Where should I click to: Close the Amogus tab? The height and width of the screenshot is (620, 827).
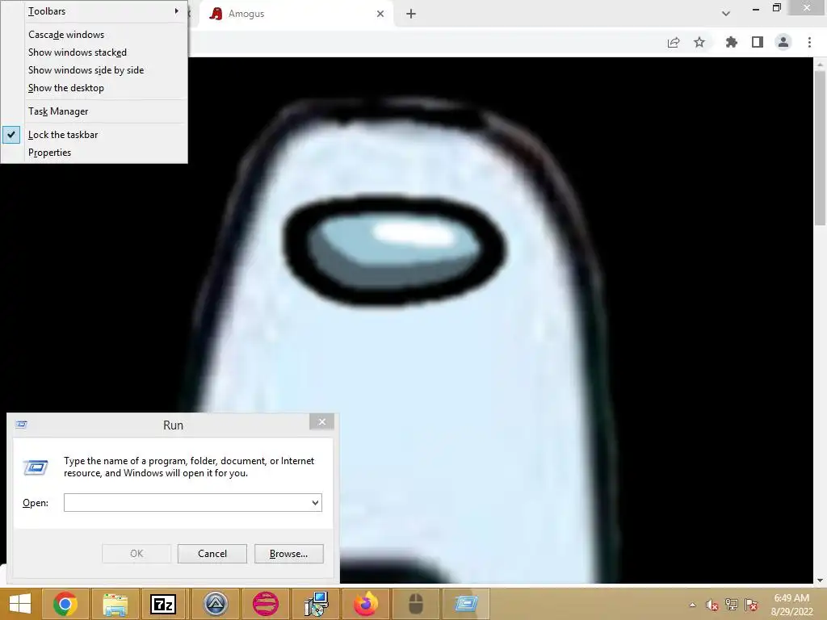click(x=380, y=14)
